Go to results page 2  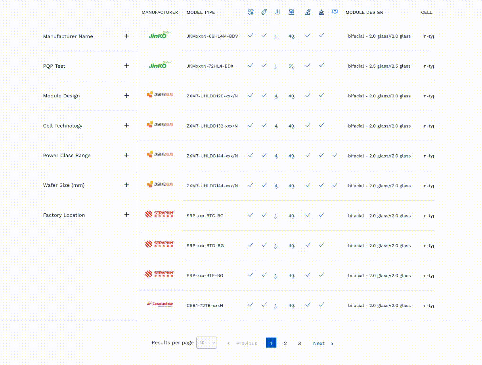(285, 343)
